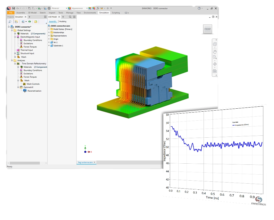Click the green refresh icon in Simulation toolbar
Screen dimensions: 274x220
point(29,22)
